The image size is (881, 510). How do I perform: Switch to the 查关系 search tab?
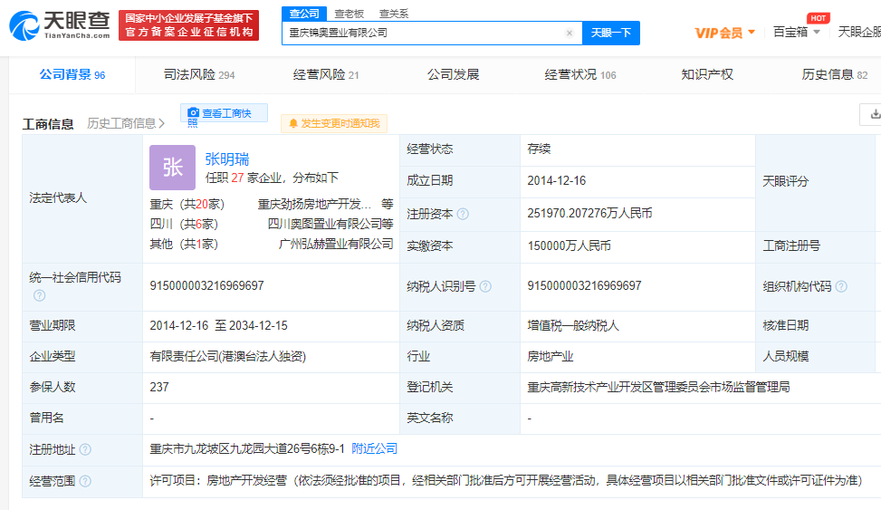(x=394, y=14)
